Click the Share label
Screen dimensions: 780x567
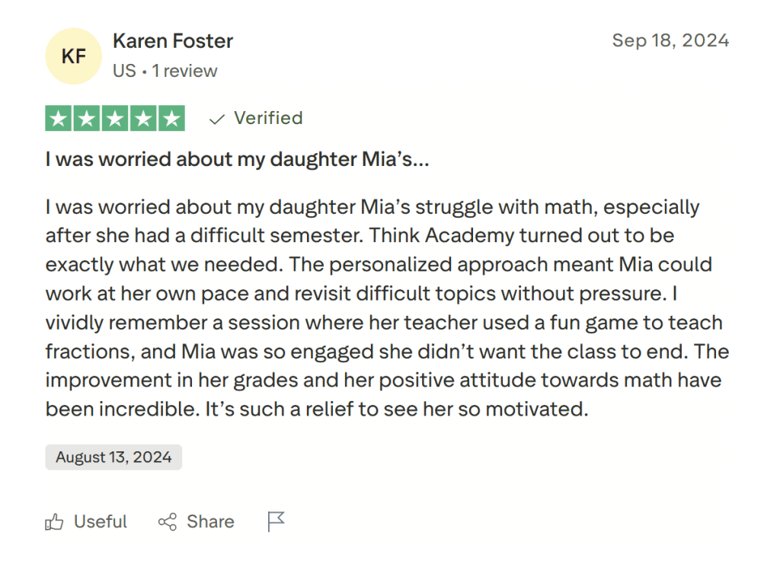(x=210, y=522)
